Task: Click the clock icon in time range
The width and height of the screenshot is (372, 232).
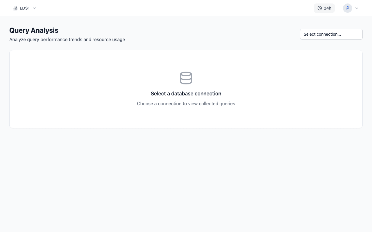Action: pyautogui.click(x=320, y=8)
